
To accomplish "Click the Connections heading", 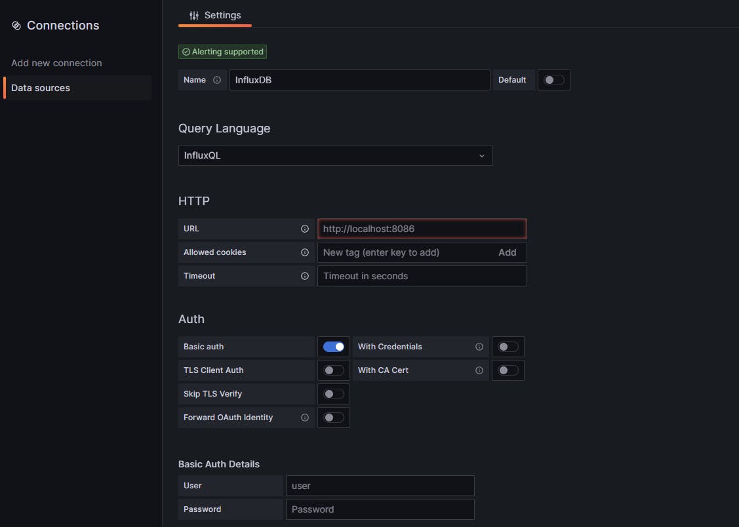I will tap(63, 26).
